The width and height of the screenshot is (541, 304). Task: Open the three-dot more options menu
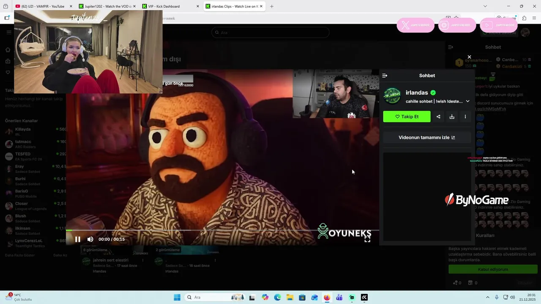point(465,117)
